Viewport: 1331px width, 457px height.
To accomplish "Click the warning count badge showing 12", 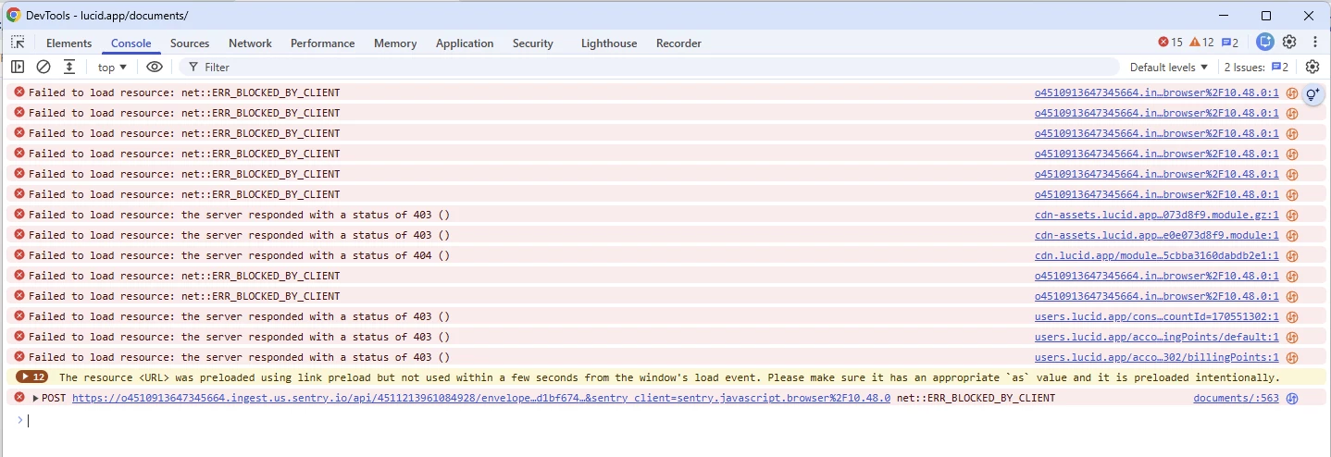I will 1201,43.
